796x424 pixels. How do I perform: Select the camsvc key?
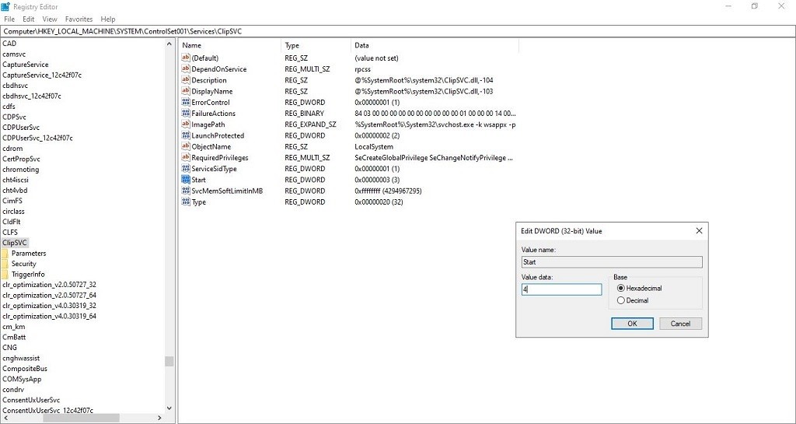14,54
